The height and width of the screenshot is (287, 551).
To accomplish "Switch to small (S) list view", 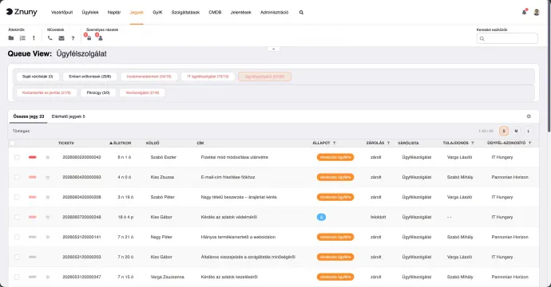I will coord(504,131).
